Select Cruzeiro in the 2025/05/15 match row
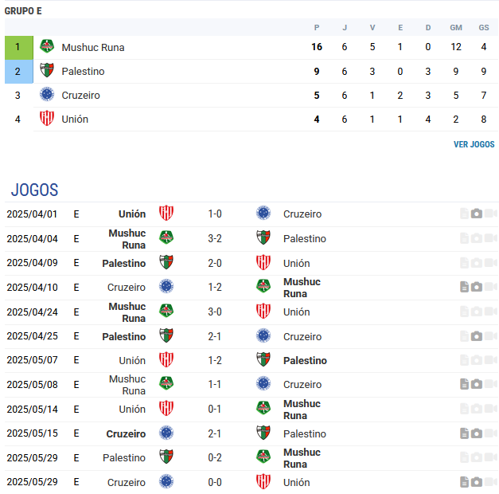The height and width of the screenshot is (494, 499). point(126,433)
